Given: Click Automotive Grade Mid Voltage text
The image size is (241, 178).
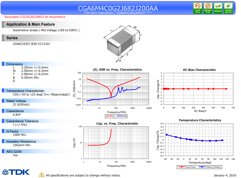Looking at the screenshot, I should 46,30.
